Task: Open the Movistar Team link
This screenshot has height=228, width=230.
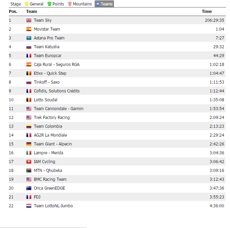Action: (x=47, y=29)
